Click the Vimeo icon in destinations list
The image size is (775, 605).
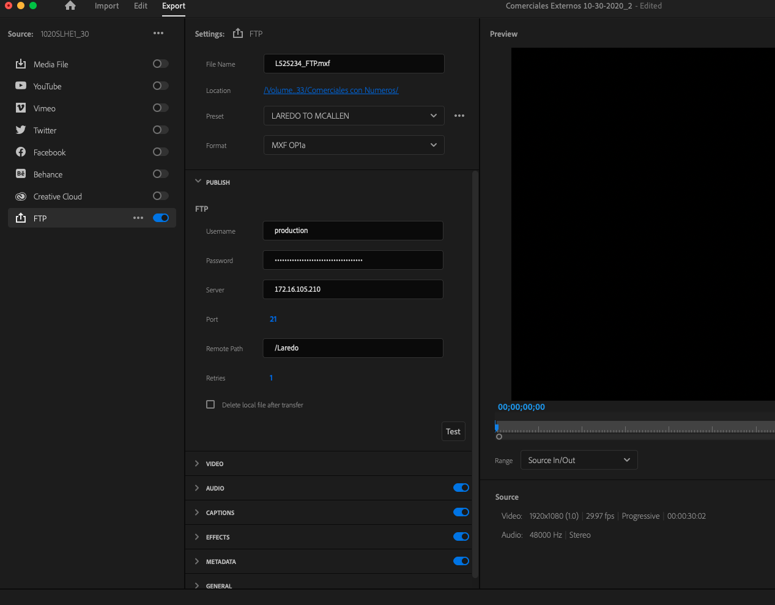click(21, 108)
